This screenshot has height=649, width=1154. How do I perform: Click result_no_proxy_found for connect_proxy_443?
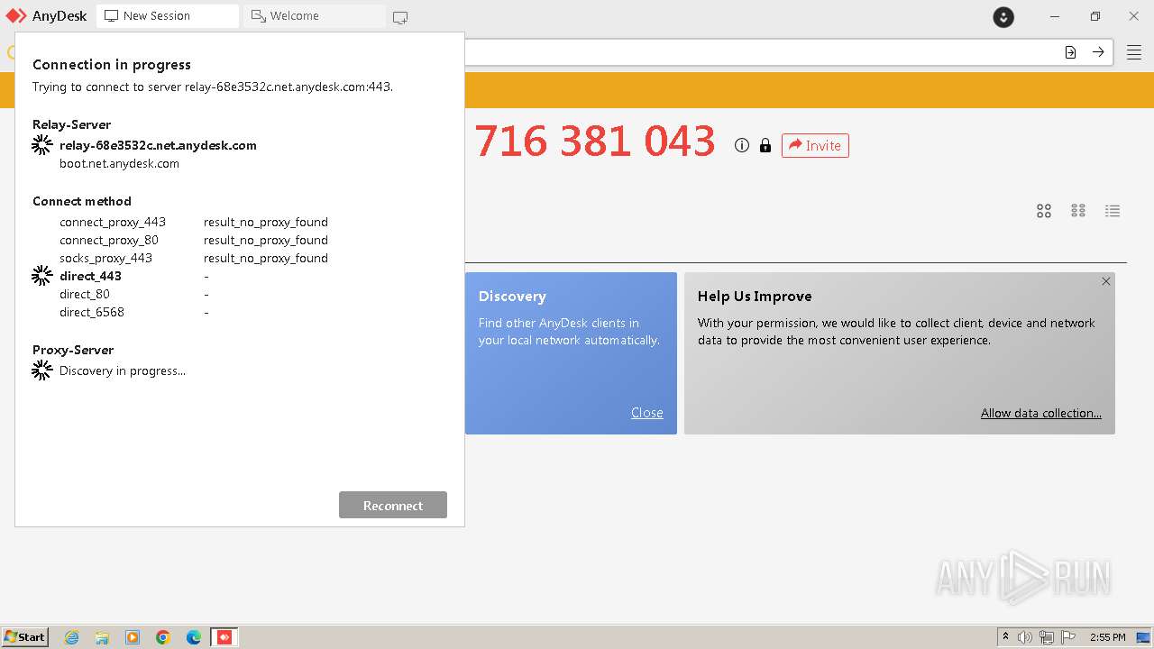266,222
